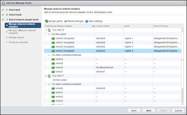Image resolution: width=187 pixels, height=115 pixels.
Task: Click the vmnic1 (Assigned) adapter icon
Action: coord(53,43)
